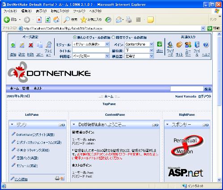Click the IE Mail envelope icon
Screen dimensions: 223x190
click(119, 20)
